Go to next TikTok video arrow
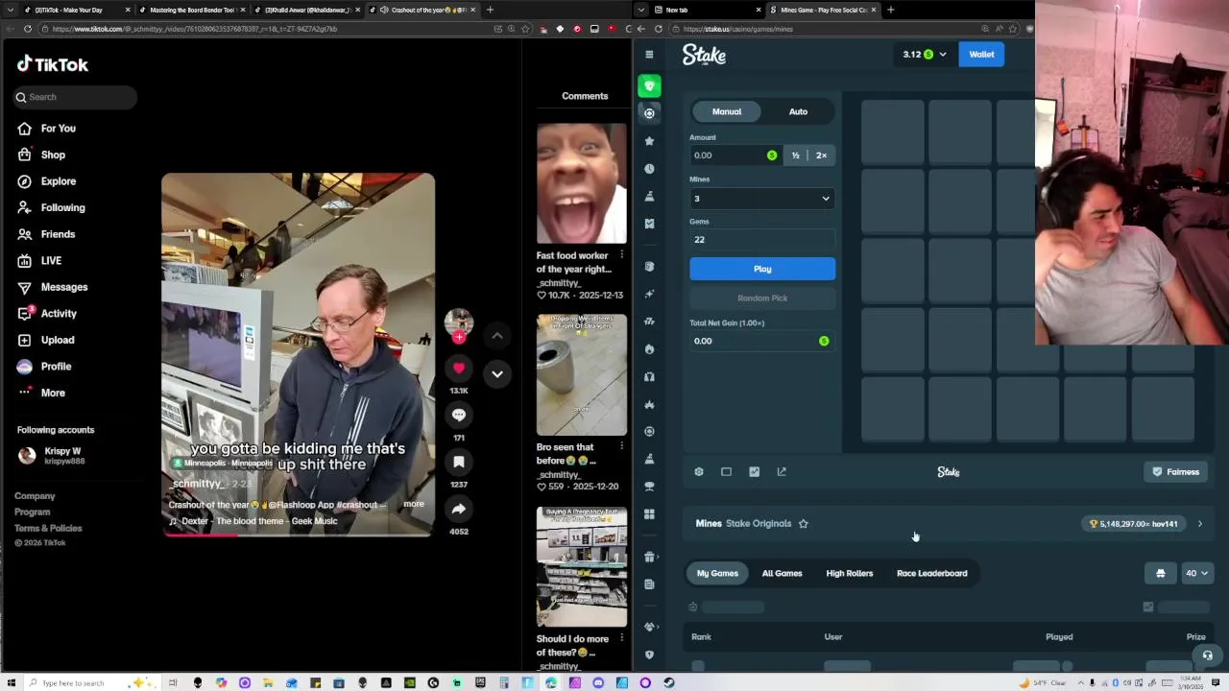This screenshot has width=1229, height=691. pos(497,373)
